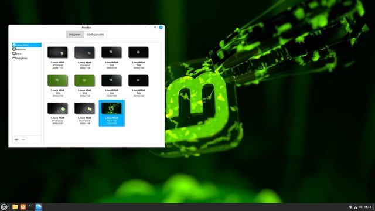The width and height of the screenshot is (375, 211).
Task: Select Linux Mint in the sidebar list
Action: click(27, 45)
